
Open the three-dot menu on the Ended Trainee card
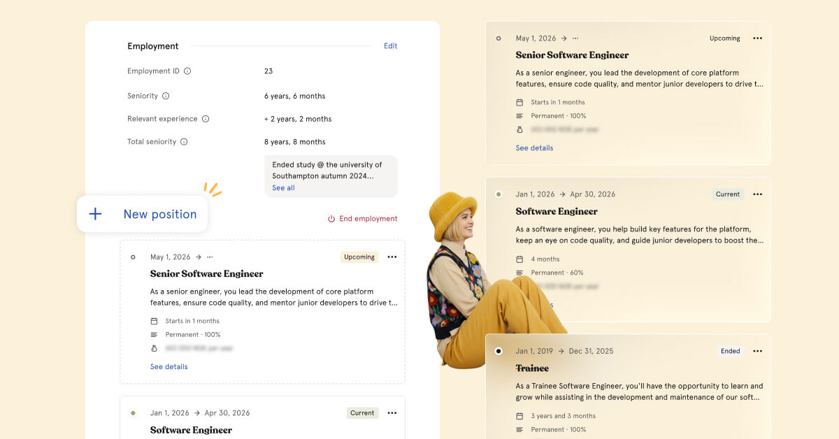coord(757,351)
